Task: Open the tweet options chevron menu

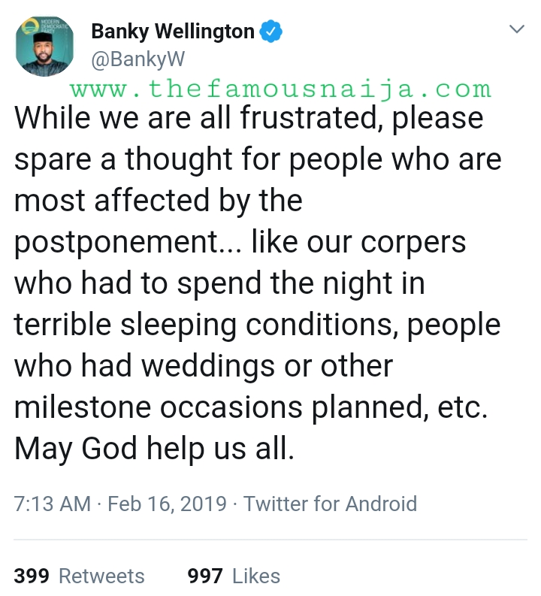Action: tap(516, 30)
